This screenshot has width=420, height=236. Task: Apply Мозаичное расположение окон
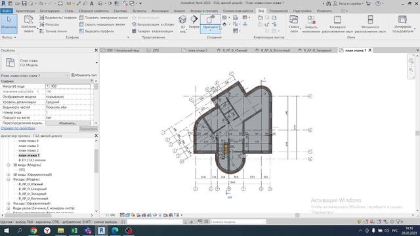pos(370,24)
